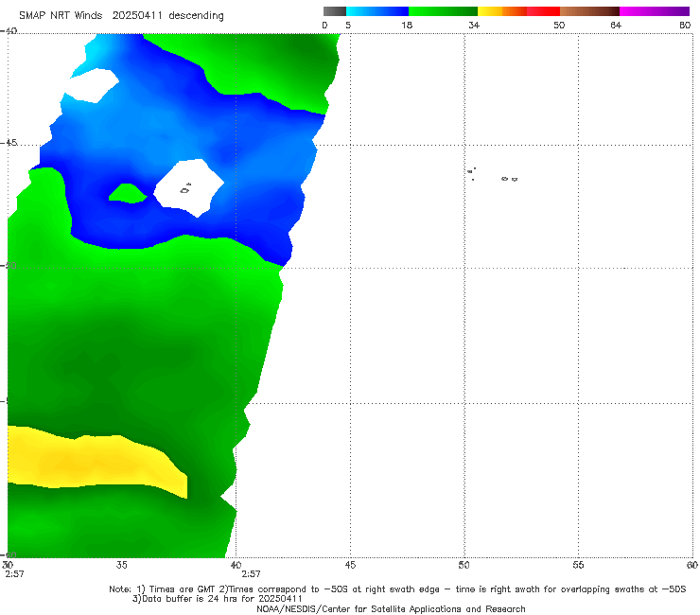Click the color bar label '5'

point(348,25)
